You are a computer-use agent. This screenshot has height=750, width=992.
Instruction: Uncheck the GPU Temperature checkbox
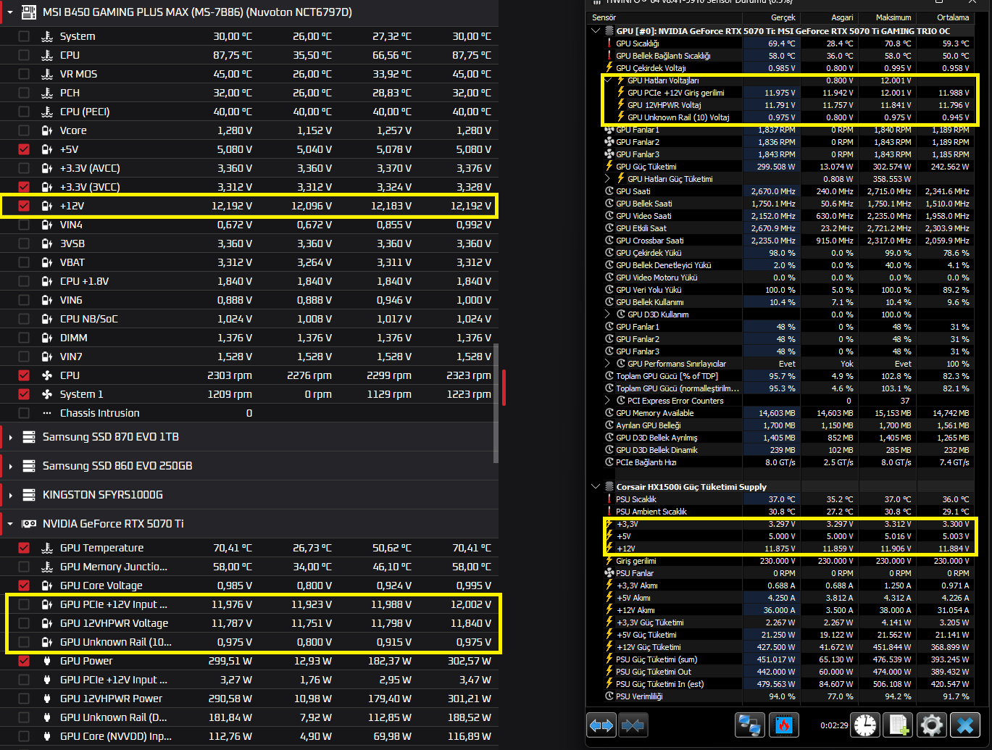[24, 548]
